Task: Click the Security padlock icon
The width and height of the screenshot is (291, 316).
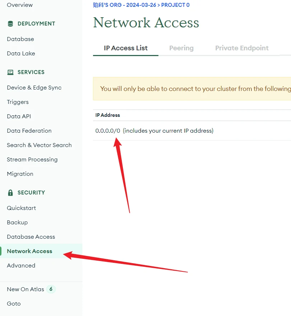Action: [10, 193]
